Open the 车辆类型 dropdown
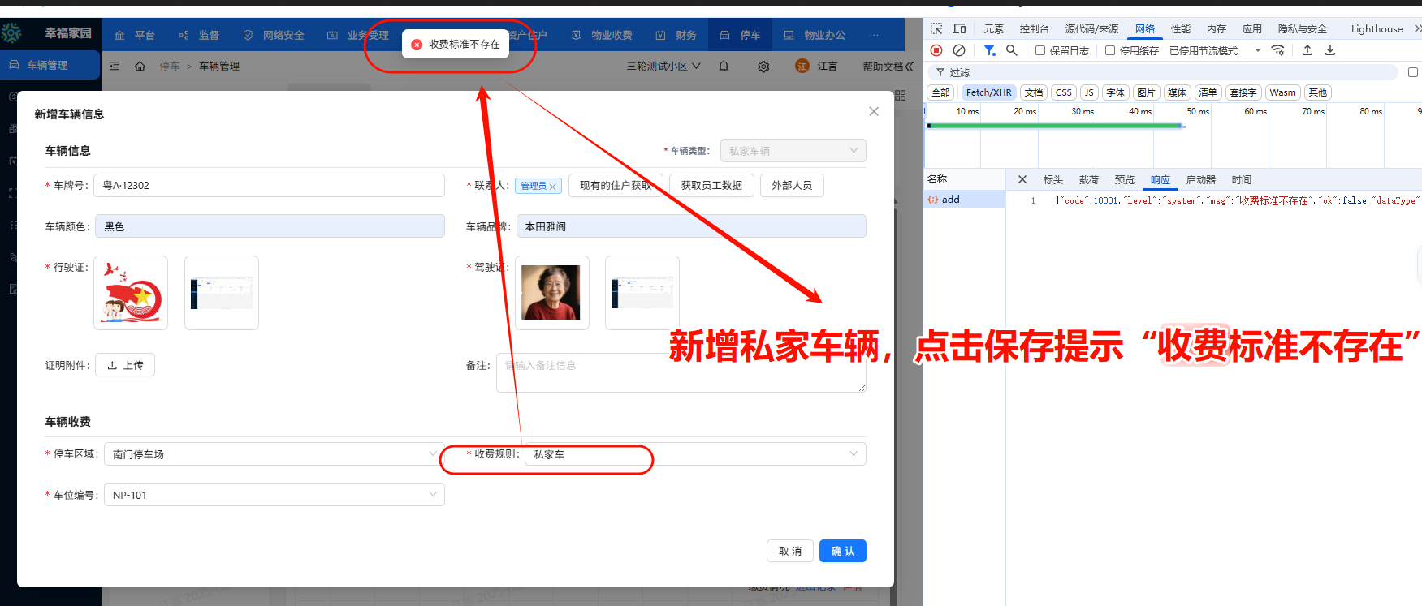The width and height of the screenshot is (1422, 606). [x=793, y=151]
